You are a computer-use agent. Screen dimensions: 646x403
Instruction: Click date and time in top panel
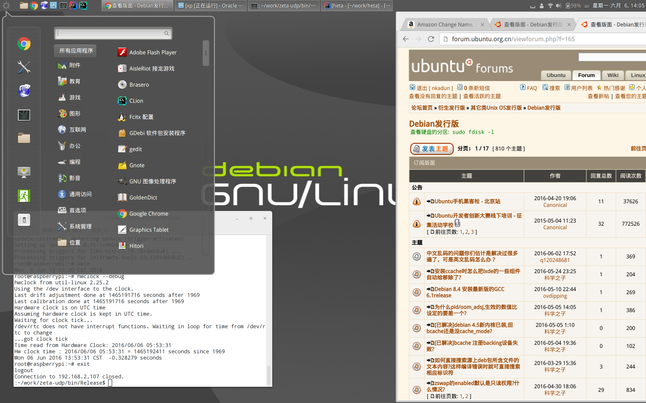coord(618,6)
